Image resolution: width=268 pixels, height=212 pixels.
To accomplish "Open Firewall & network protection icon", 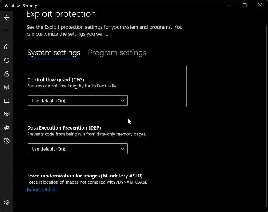I will pos(7,87).
